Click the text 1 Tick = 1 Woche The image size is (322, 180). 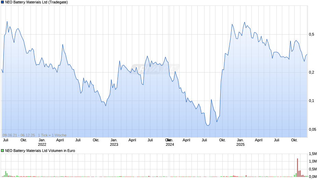pos(52,135)
